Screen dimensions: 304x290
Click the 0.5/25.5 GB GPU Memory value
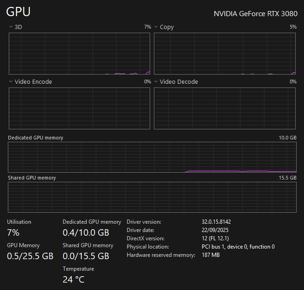30,256
